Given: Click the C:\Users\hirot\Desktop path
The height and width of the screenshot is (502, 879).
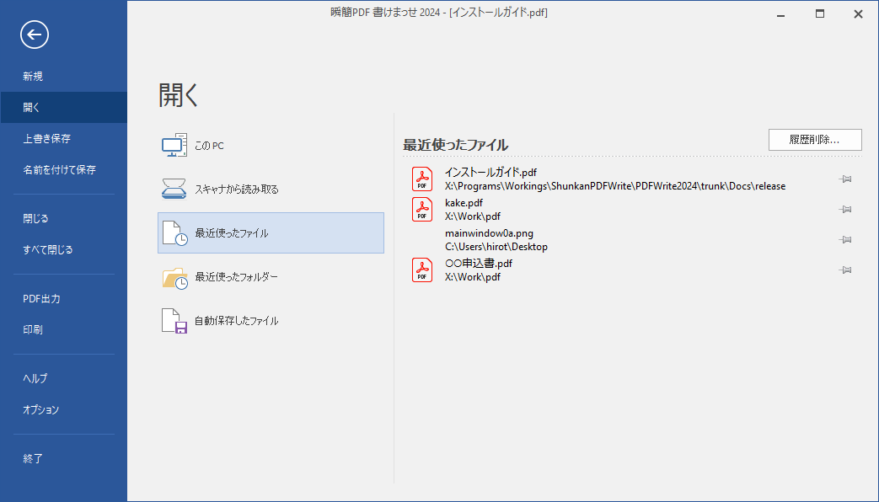Looking at the screenshot, I should pos(496,247).
